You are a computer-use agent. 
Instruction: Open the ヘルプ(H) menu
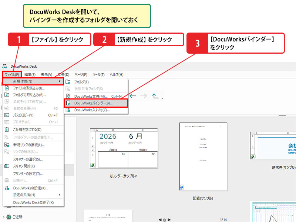(x=117, y=75)
